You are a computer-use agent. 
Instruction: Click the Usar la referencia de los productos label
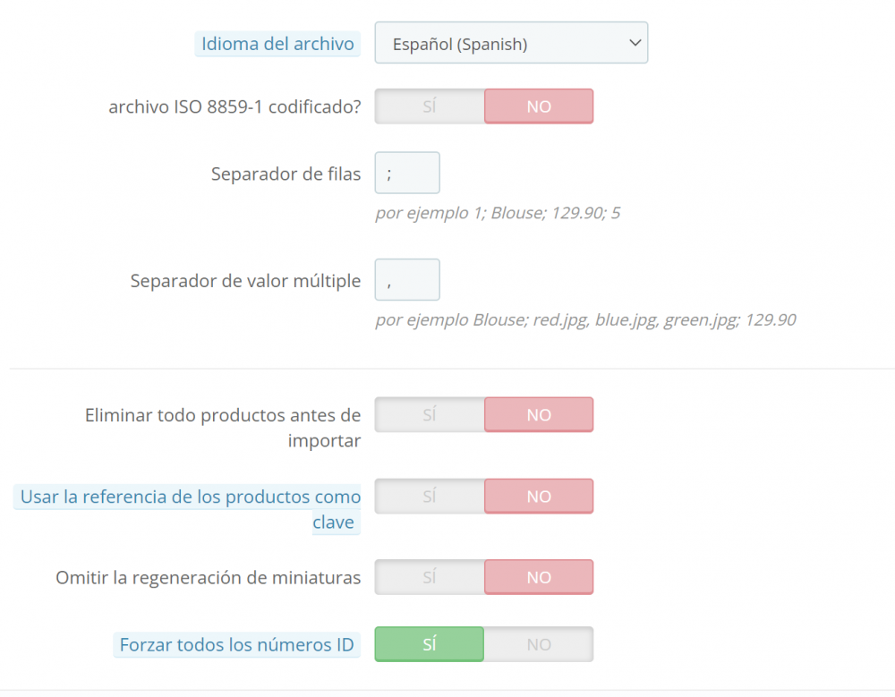[191, 497]
